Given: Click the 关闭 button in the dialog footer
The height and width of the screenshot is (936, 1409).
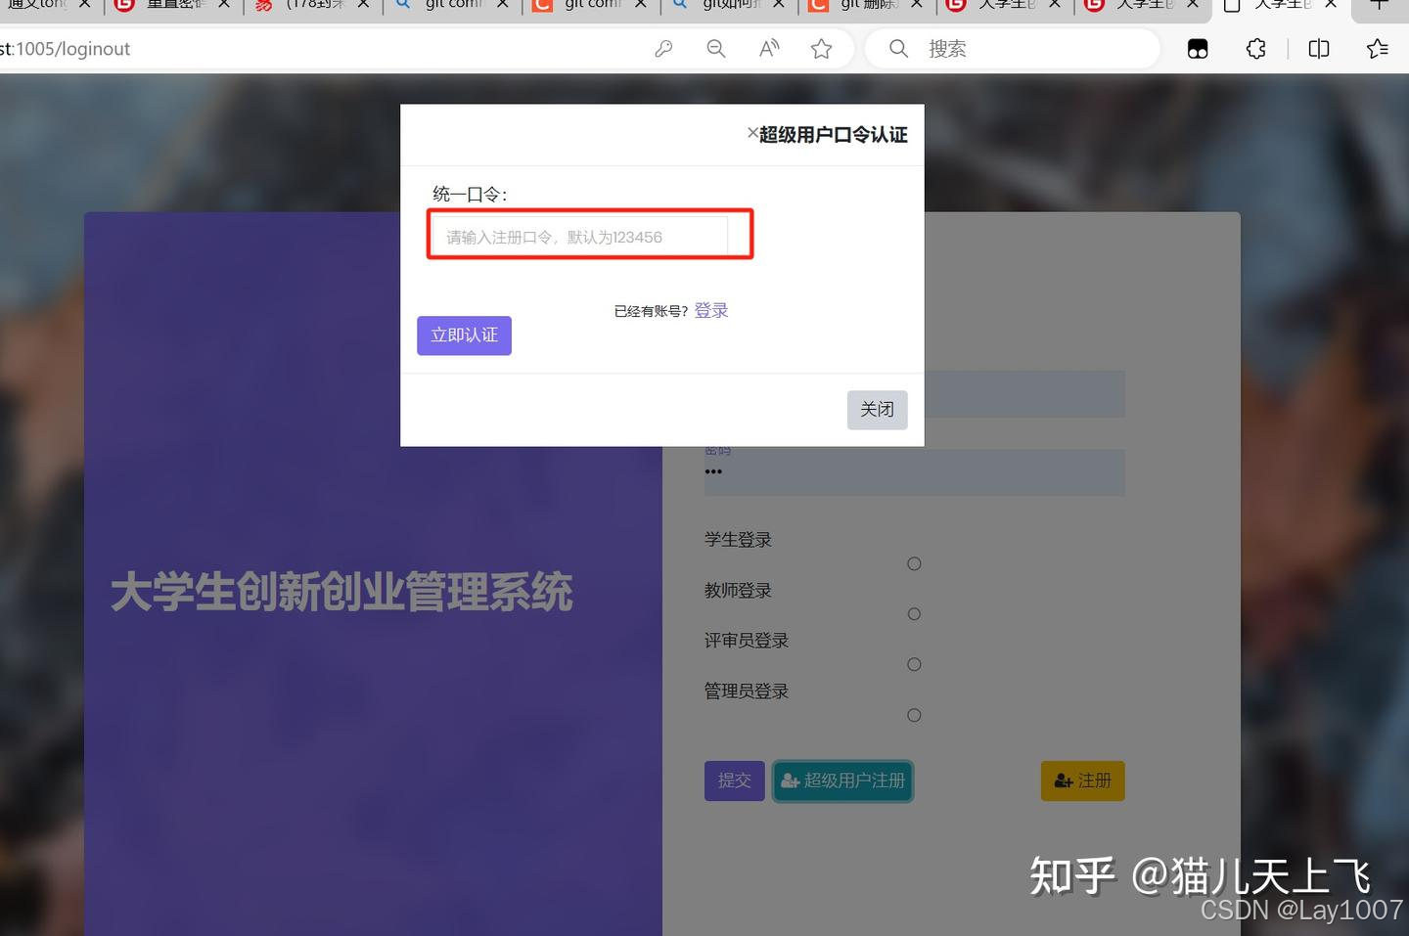Looking at the screenshot, I should [x=877, y=409].
